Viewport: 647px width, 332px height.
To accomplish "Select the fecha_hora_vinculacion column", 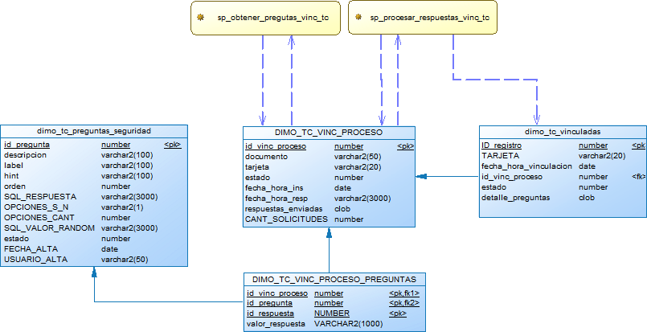I will point(526,166).
